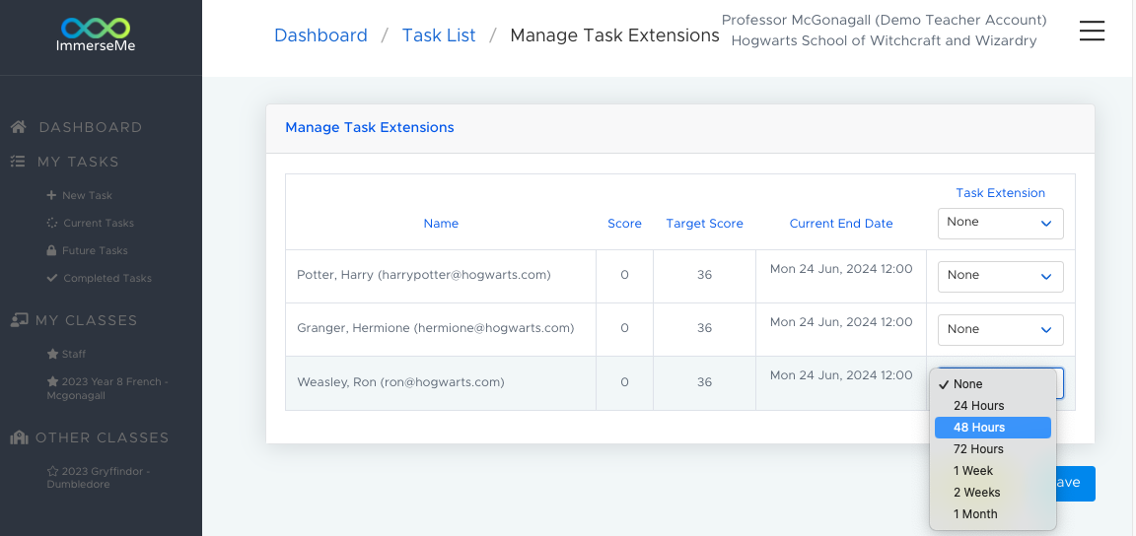
Task: Select 1 Week extension option
Action: pos(993,471)
